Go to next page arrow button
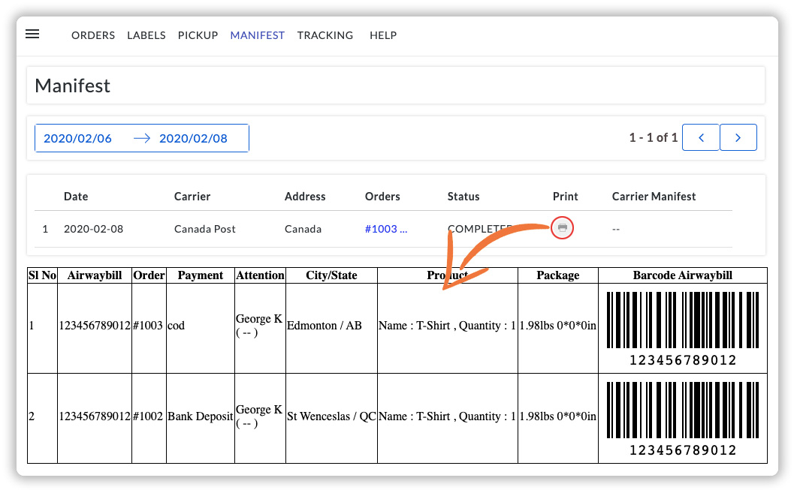This screenshot has height=490, width=794. click(x=738, y=137)
